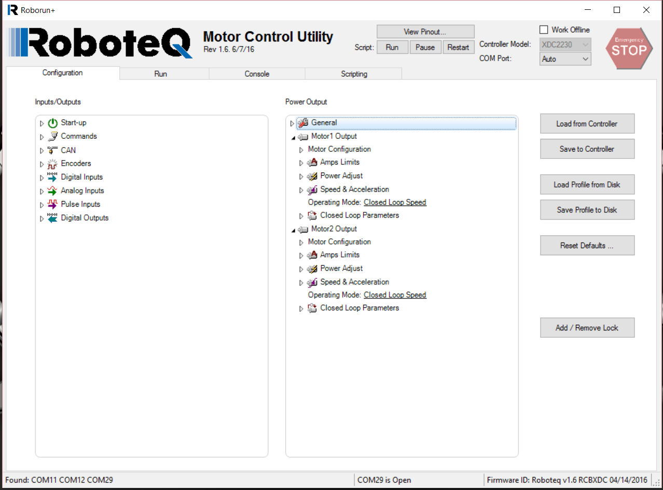
Task: Click Save to Controller
Action: [587, 149]
